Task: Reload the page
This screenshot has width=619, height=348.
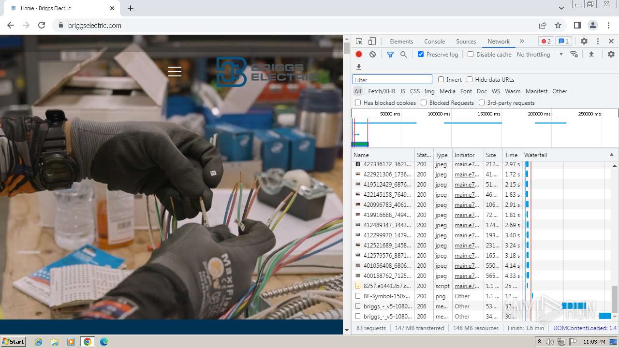Action: tap(42, 25)
